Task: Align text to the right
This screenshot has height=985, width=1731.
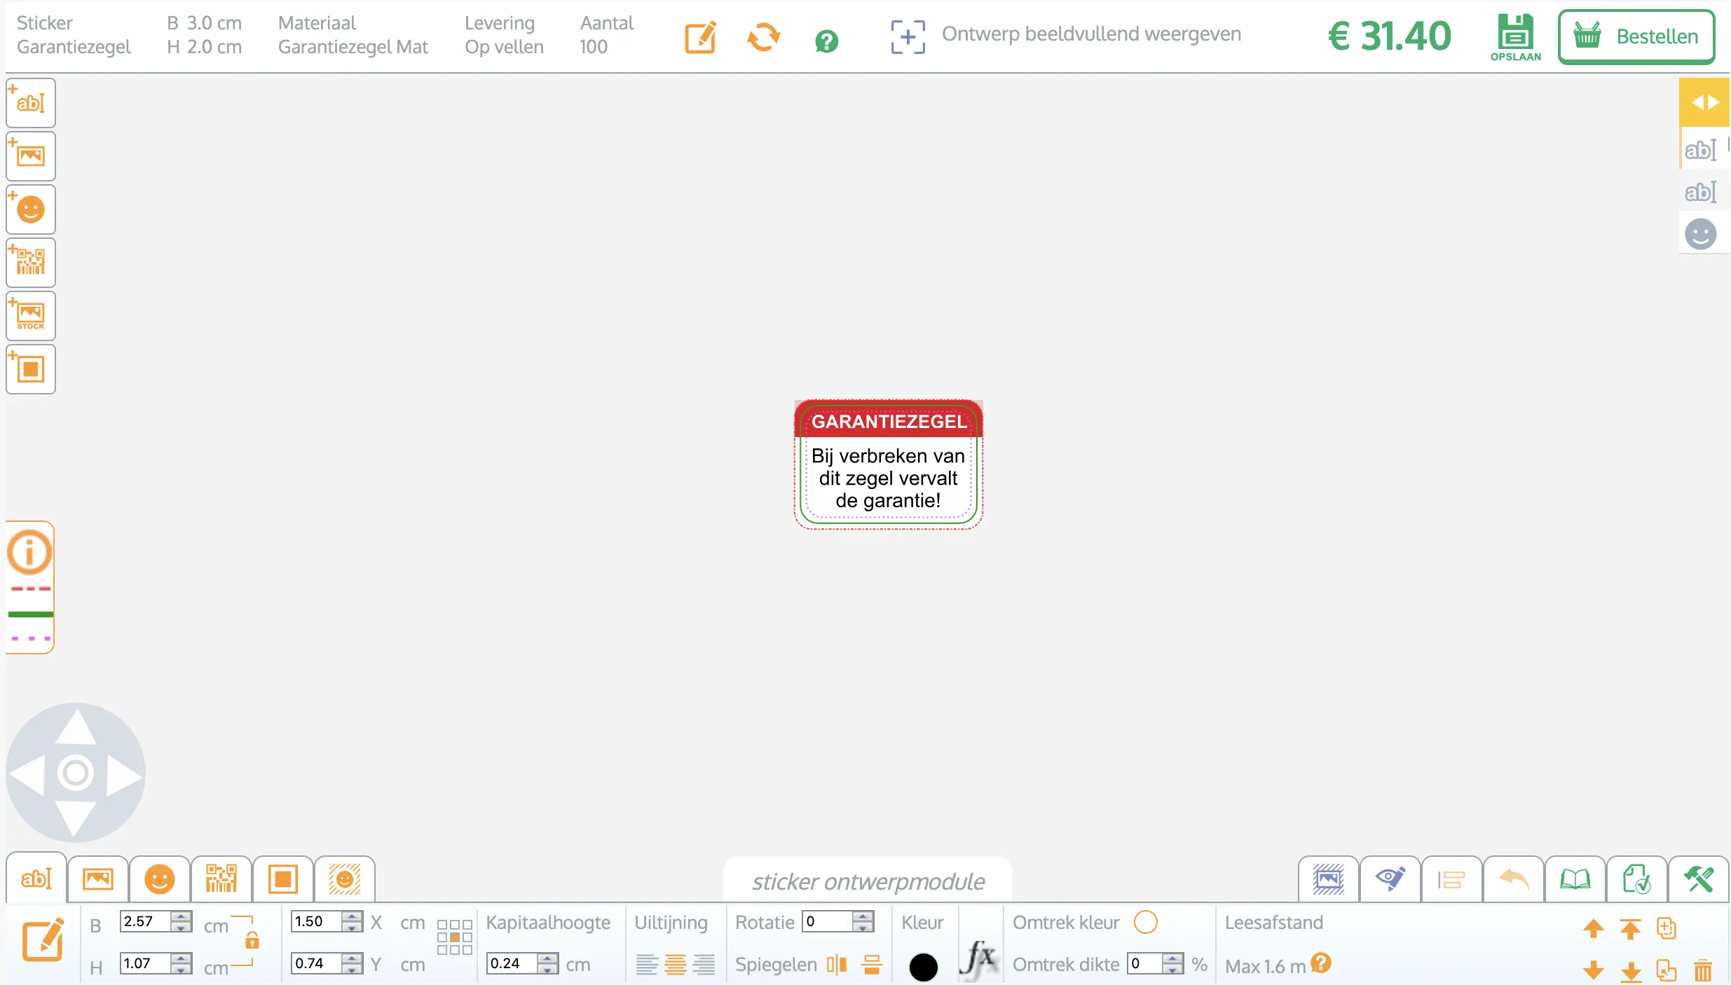Action: coord(704,965)
